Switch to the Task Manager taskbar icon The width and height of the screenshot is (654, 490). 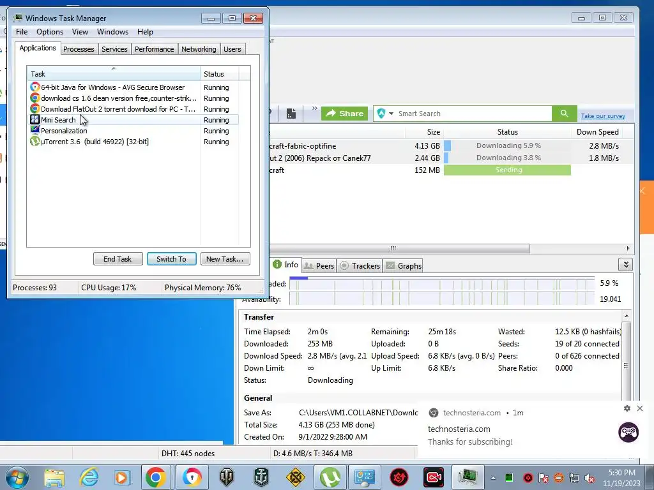tap(468, 477)
